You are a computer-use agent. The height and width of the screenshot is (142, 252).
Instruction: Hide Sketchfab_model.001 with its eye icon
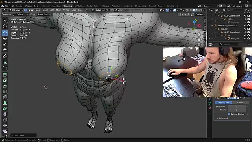tap(245, 26)
